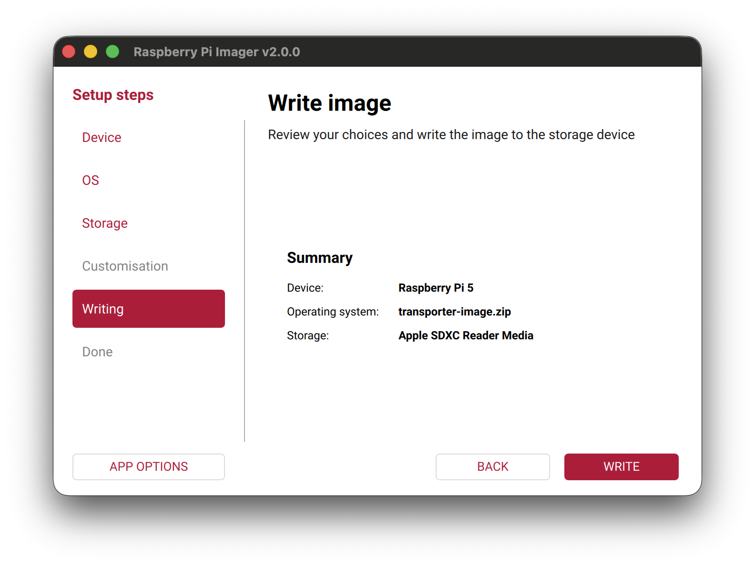Start writing with the WRITE button
This screenshot has width=755, height=566.
622,467
